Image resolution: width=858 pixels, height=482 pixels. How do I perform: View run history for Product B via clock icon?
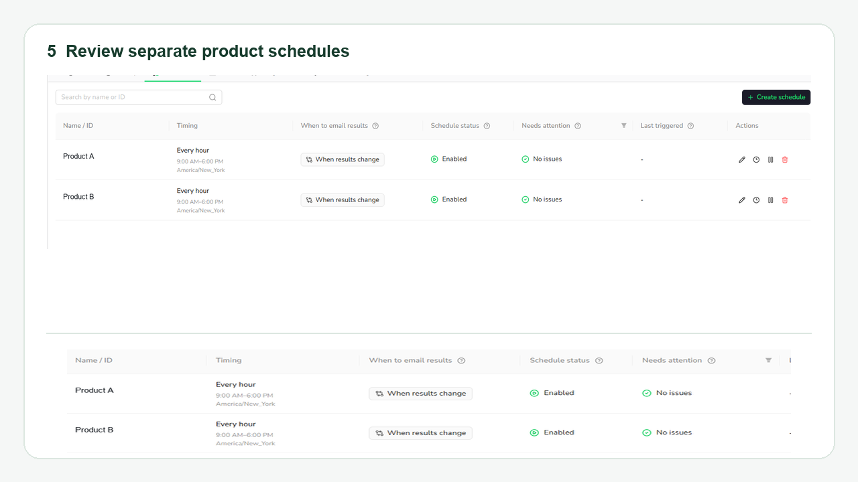coord(756,199)
